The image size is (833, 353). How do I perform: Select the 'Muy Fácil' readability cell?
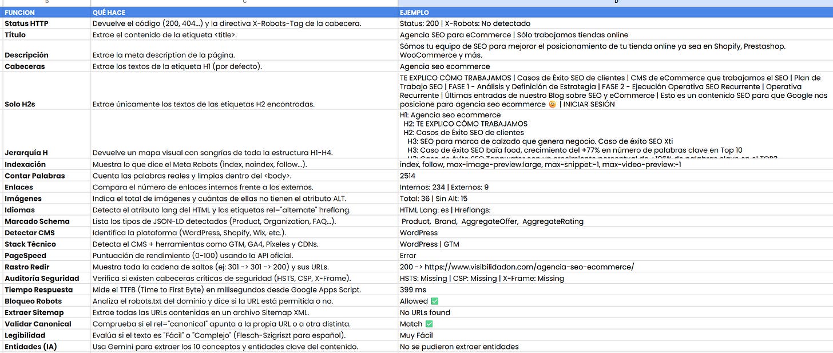[x=615, y=335]
